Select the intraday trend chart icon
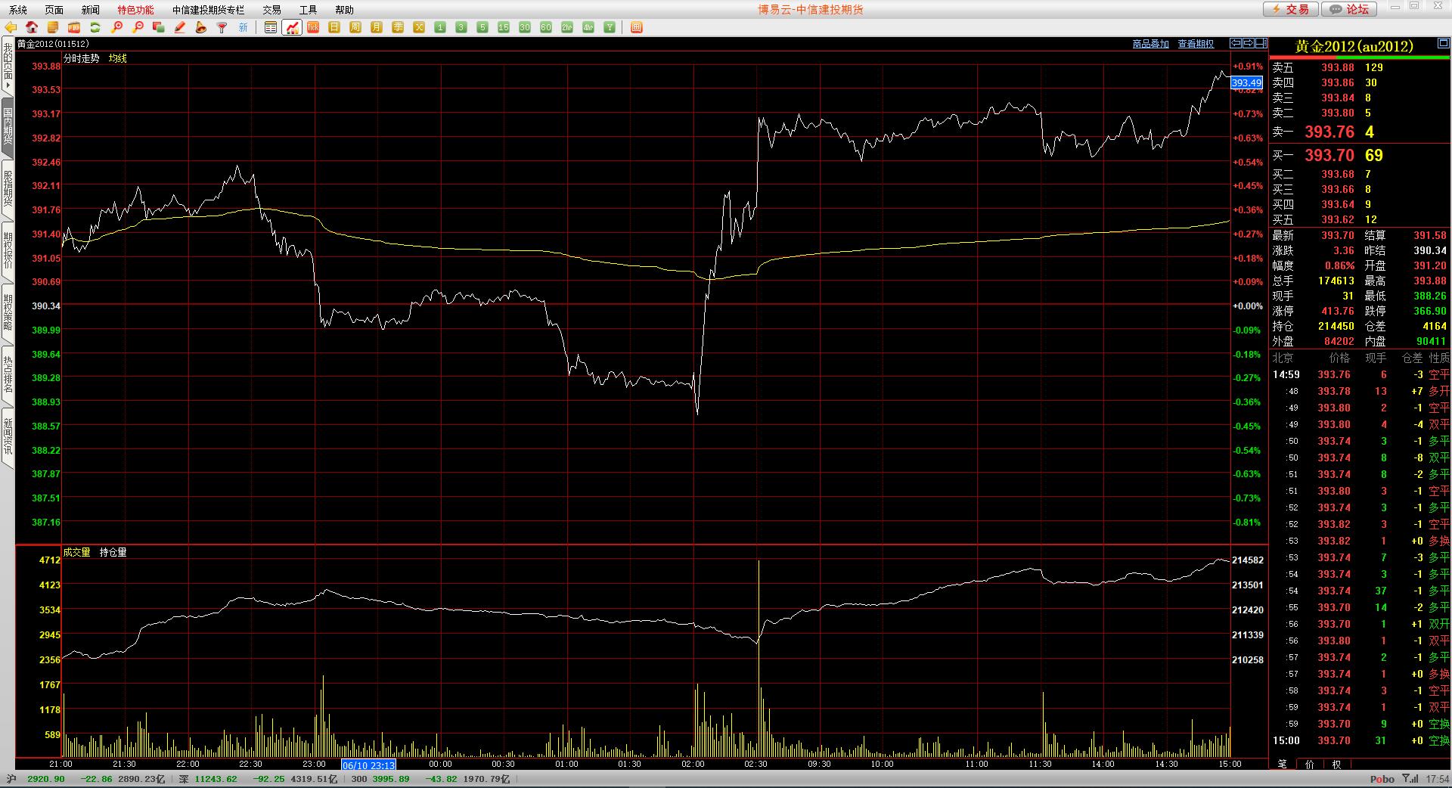This screenshot has width=1452, height=788. coord(292,27)
